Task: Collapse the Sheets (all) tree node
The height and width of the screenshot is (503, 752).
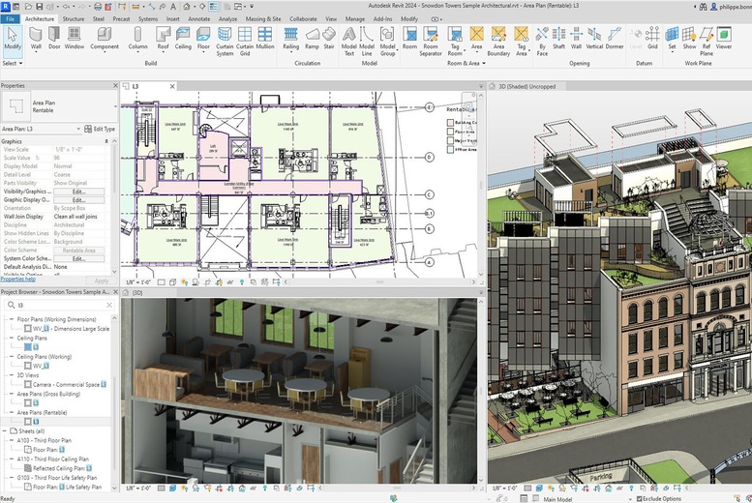Action: click(4, 431)
